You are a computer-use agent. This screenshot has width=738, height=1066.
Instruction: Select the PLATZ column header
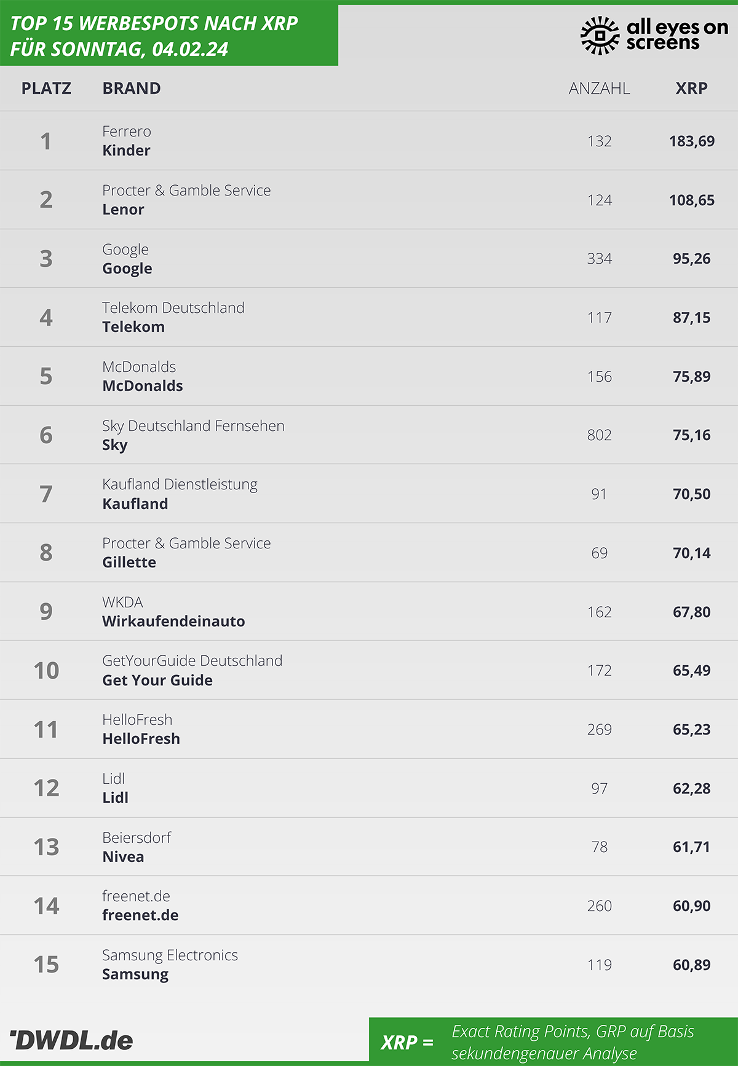46,89
